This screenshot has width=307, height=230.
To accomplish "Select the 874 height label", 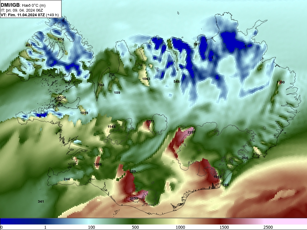I will pos(61,39).
